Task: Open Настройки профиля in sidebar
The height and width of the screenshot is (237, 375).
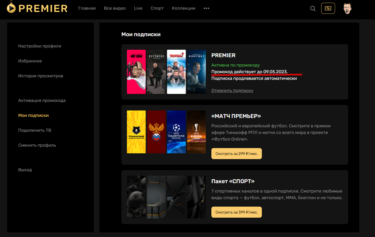Action: point(40,46)
